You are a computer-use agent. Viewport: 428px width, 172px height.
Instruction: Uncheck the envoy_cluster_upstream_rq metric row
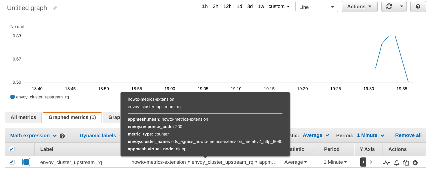11,161
